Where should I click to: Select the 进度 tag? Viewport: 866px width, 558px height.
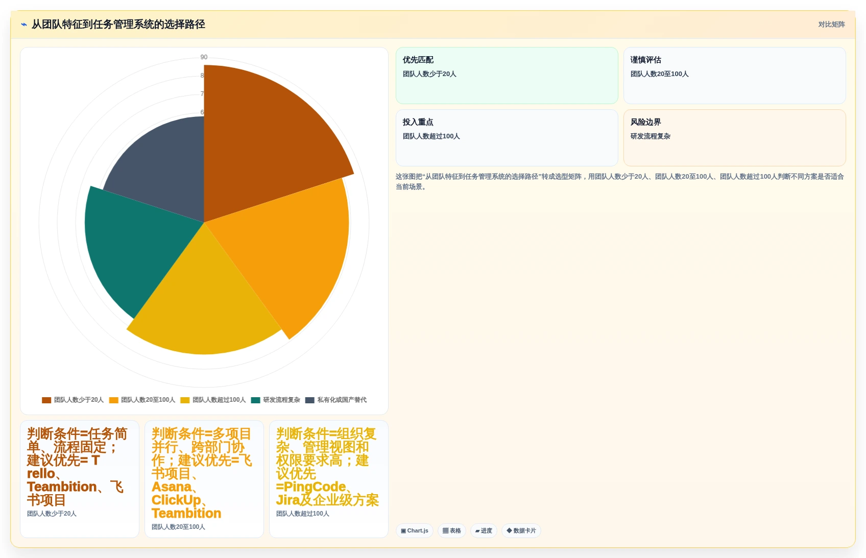[x=484, y=531]
